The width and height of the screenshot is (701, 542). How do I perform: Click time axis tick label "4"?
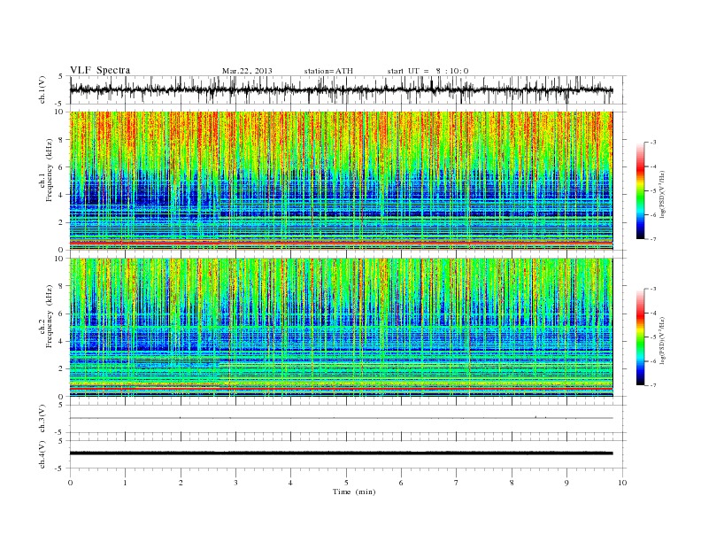(x=291, y=483)
